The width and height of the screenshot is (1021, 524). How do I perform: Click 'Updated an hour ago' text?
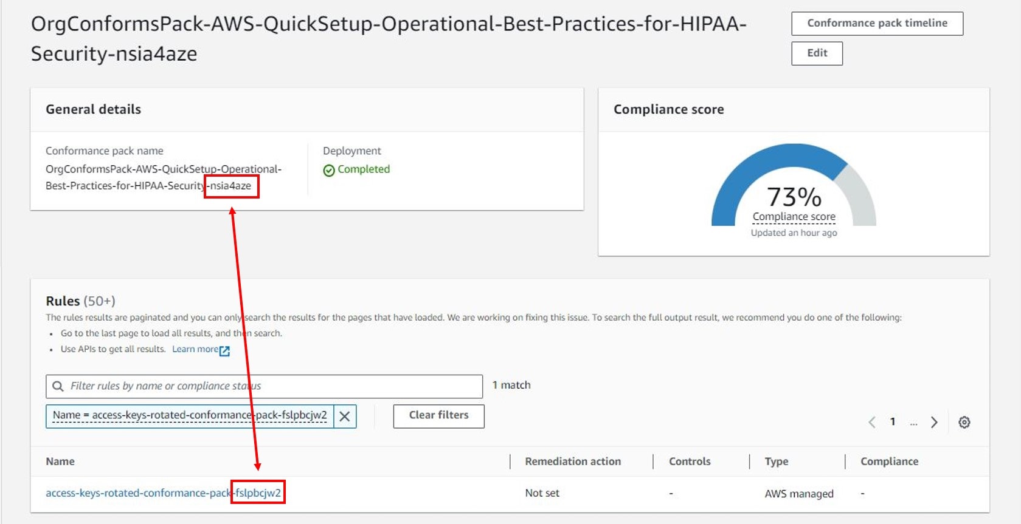794,233
